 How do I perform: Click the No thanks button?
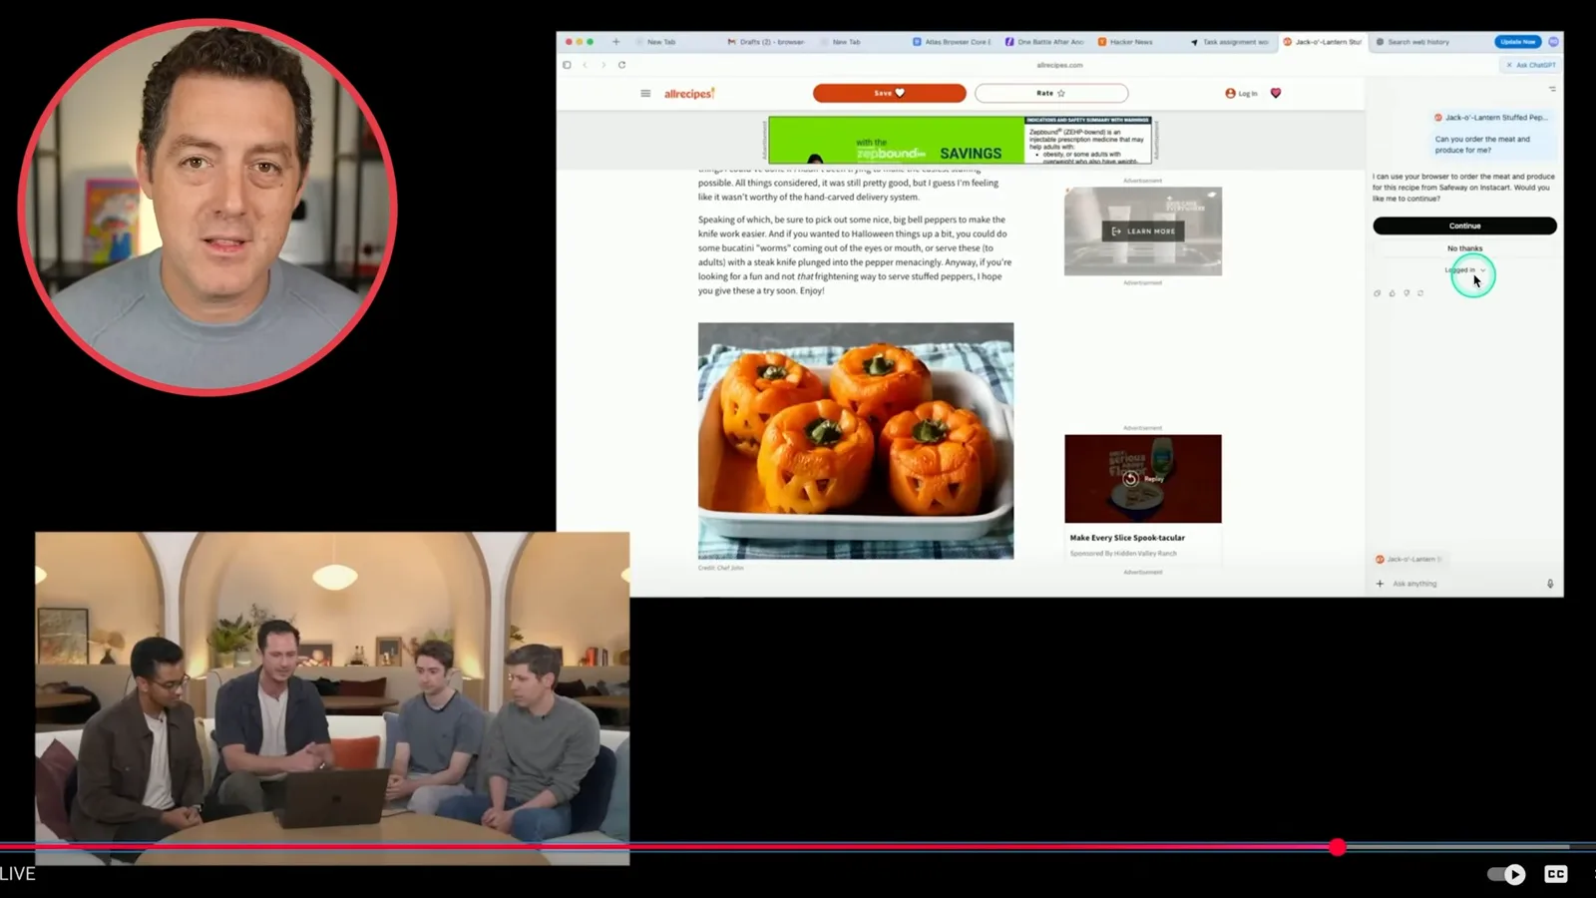tap(1464, 248)
